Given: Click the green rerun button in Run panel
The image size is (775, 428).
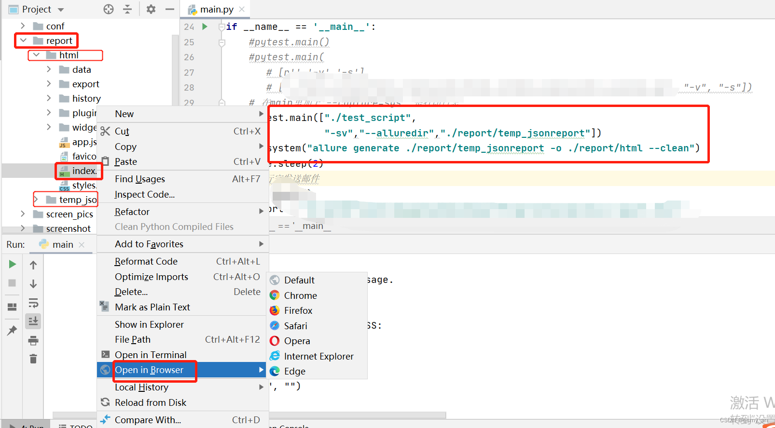Looking at the screenshot, I should point(13,264).
